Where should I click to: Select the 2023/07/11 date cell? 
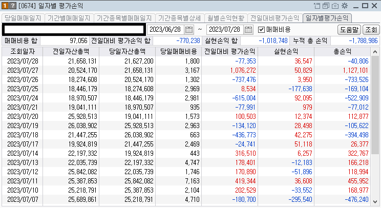(x=23, y=181)
